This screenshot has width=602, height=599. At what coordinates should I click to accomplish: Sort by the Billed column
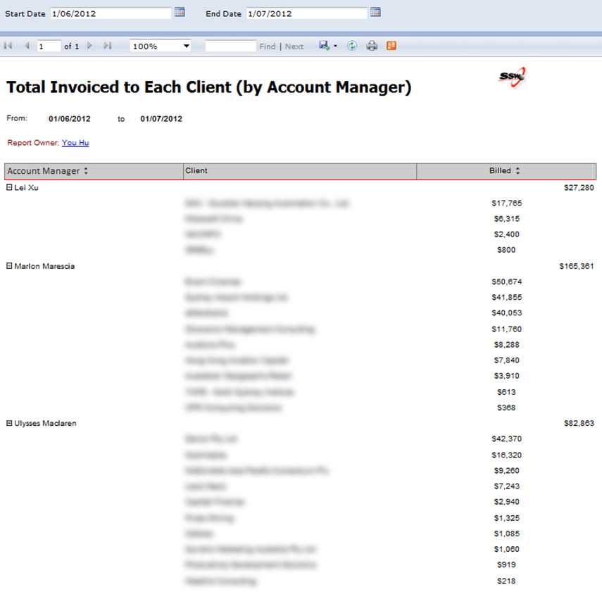pyautogui.click(x=518, y=171)
